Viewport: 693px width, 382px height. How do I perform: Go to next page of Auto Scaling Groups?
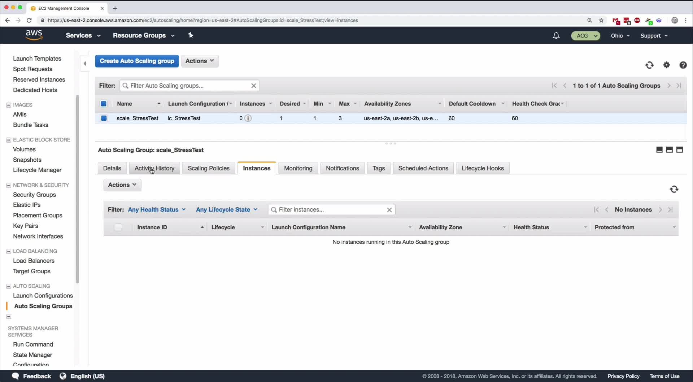pyautogui.click(x=669, y=86)
